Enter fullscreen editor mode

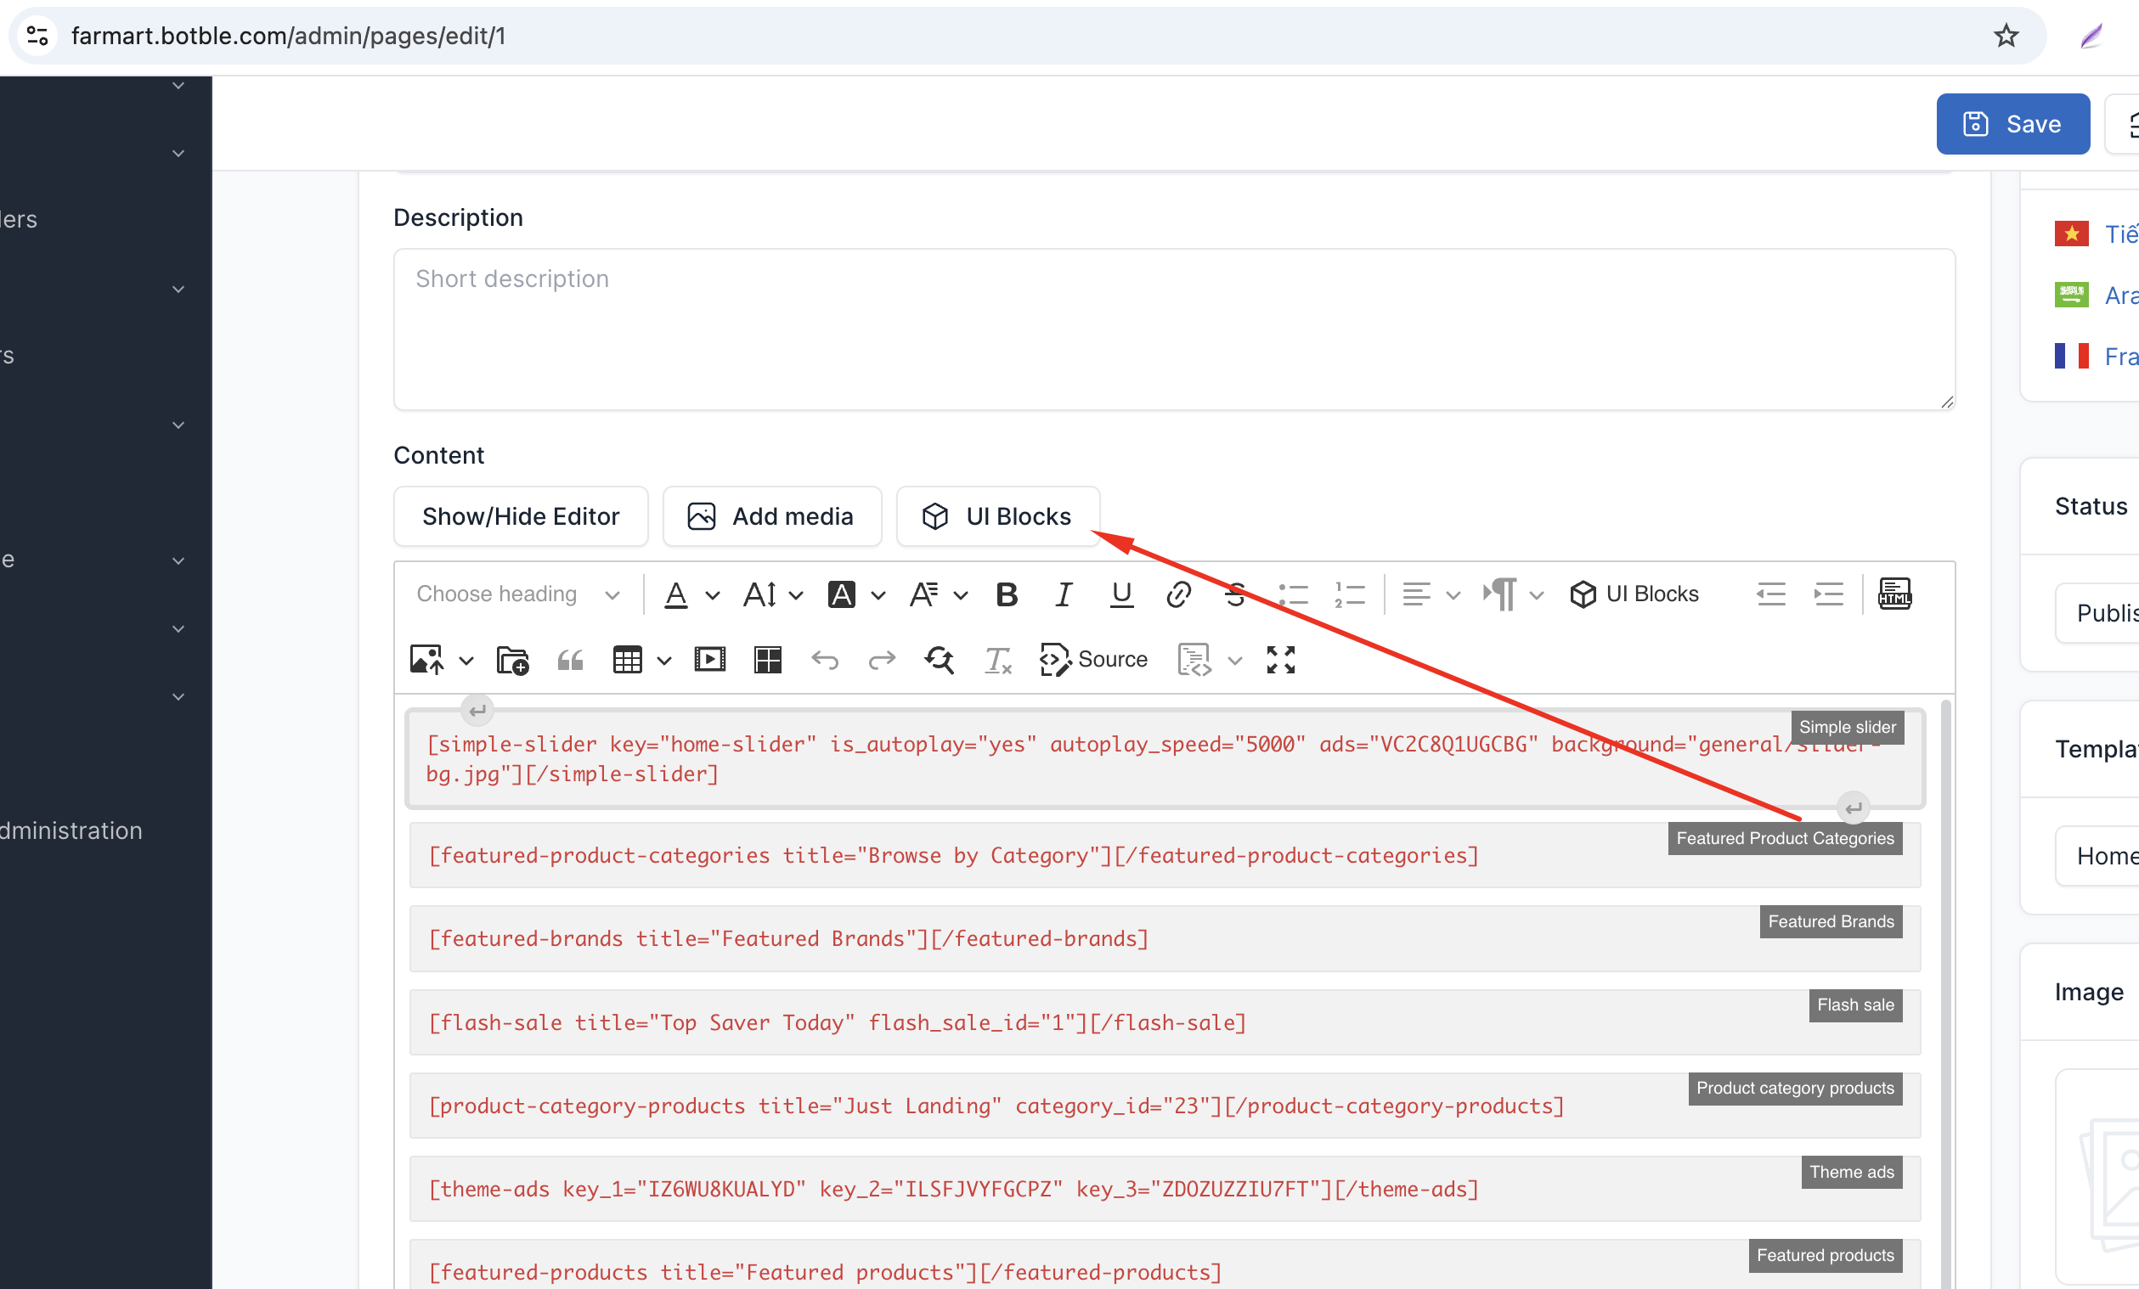tap(1280, 661)
